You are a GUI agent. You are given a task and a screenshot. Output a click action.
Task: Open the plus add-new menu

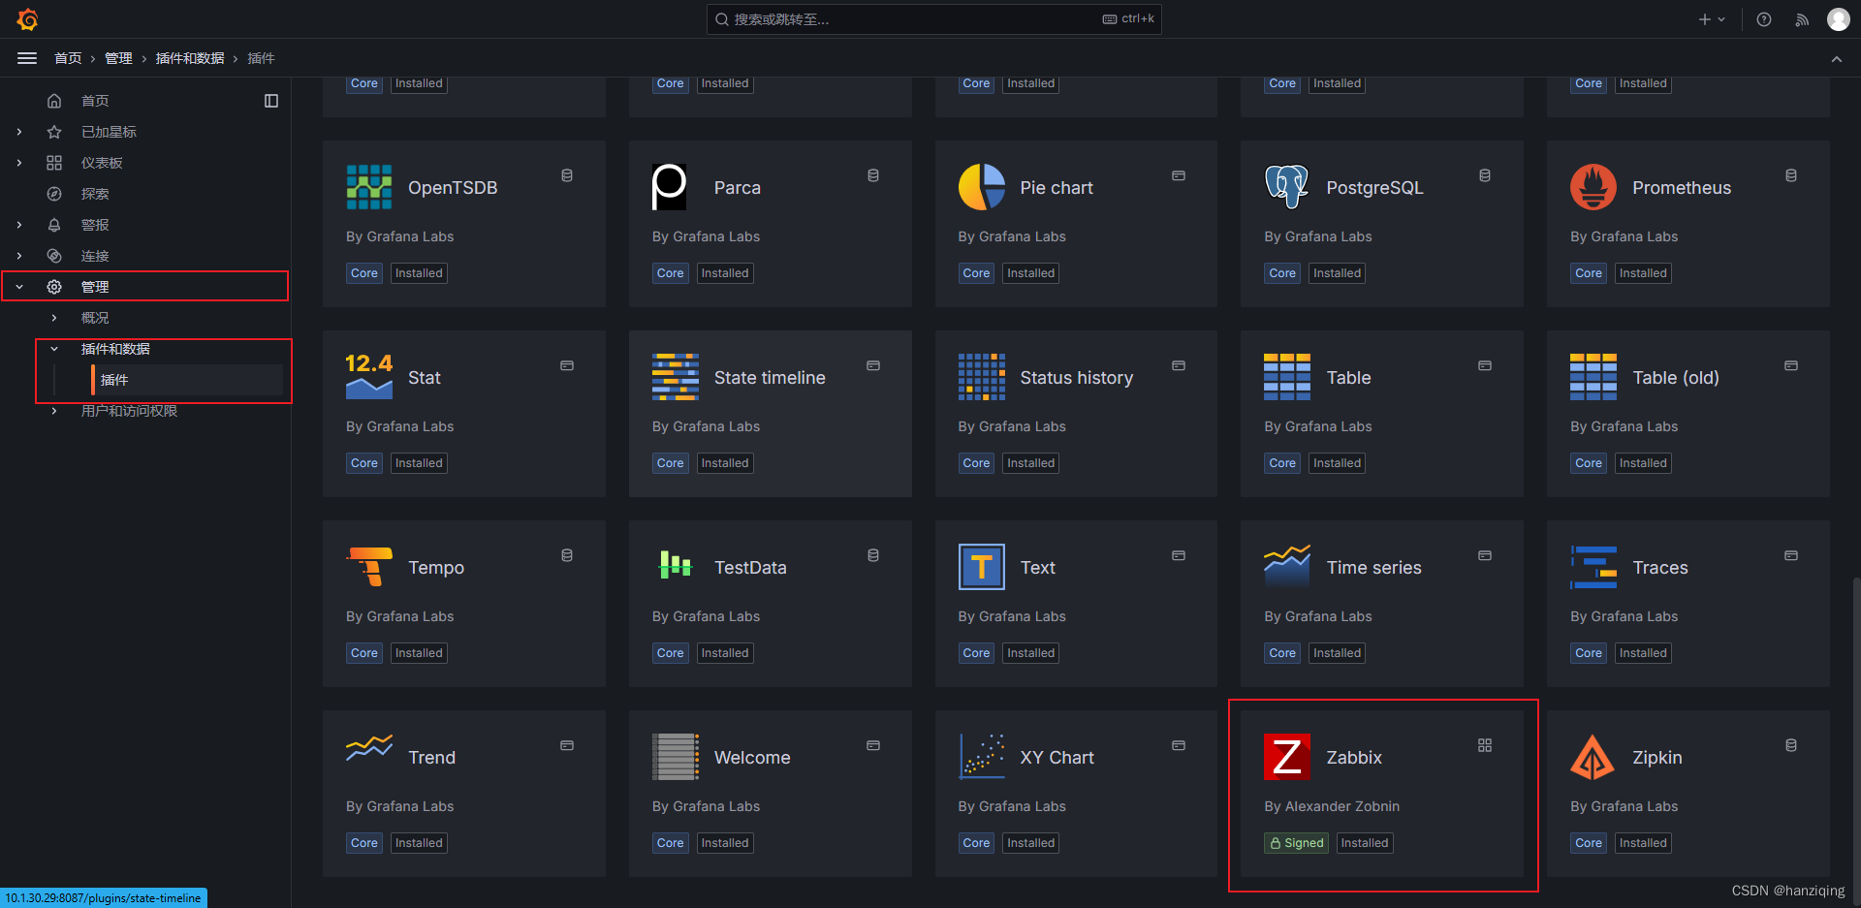(x=1712, y=19)
